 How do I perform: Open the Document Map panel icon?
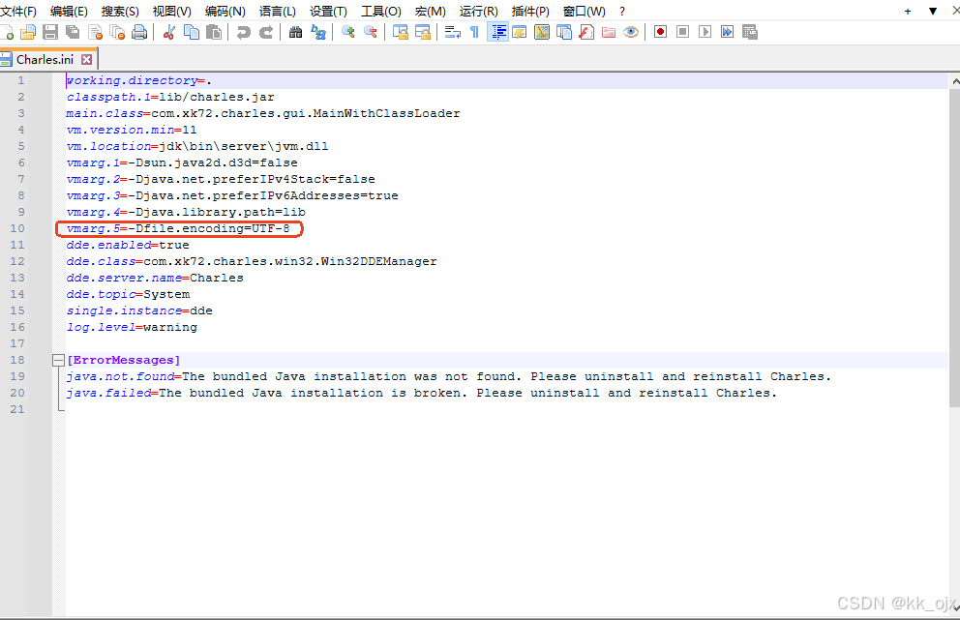coord(542,33)
